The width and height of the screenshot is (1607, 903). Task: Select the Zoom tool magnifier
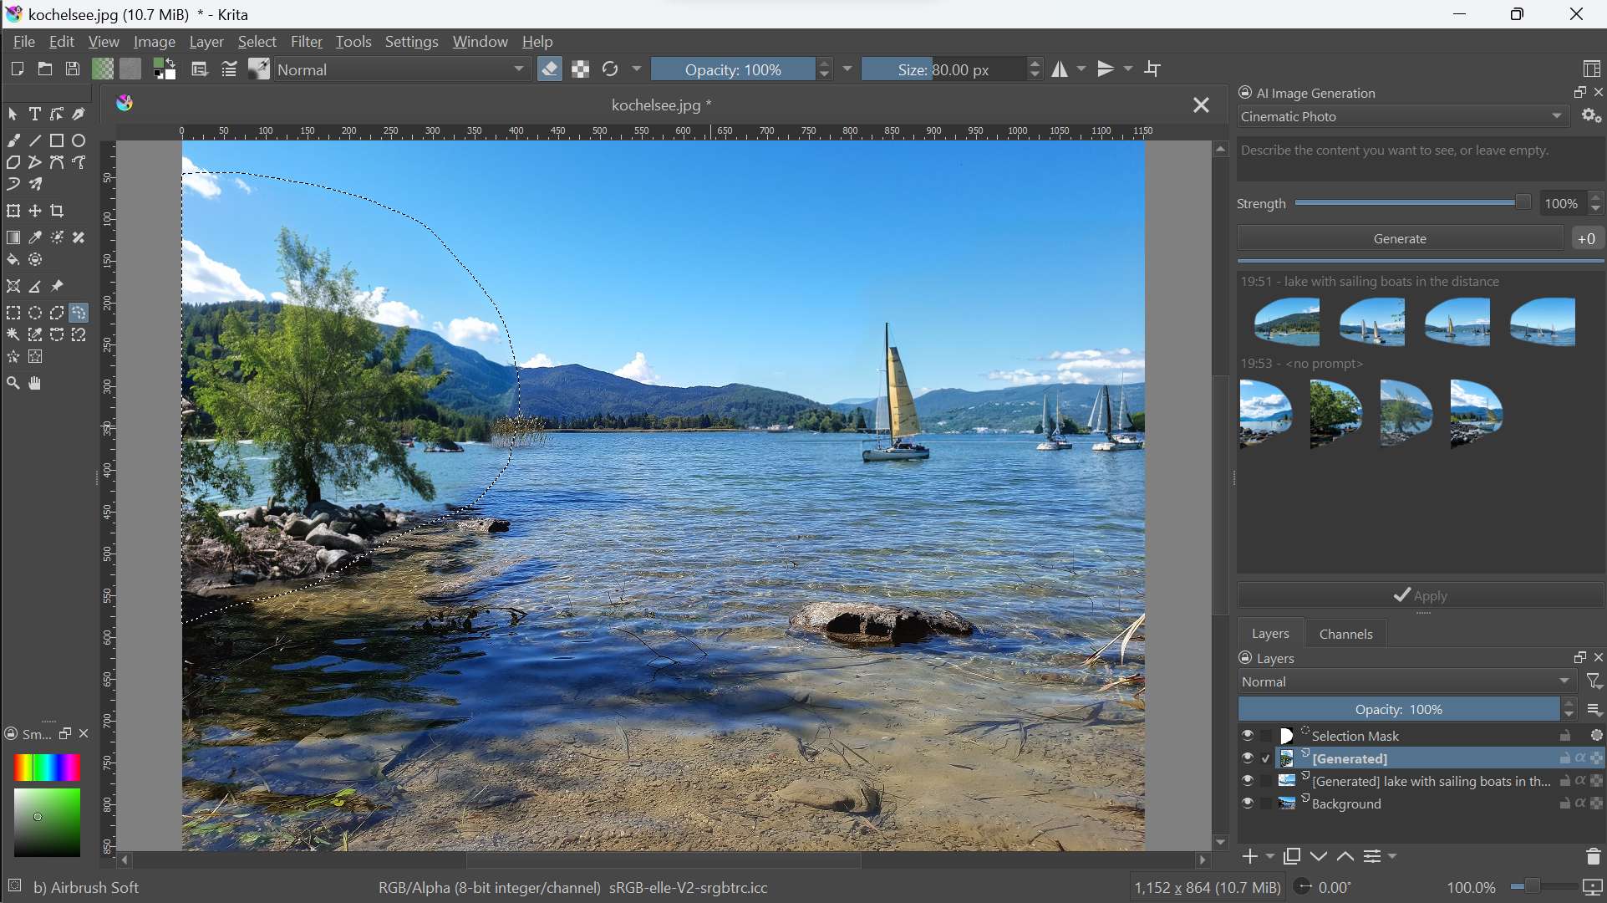13,384
